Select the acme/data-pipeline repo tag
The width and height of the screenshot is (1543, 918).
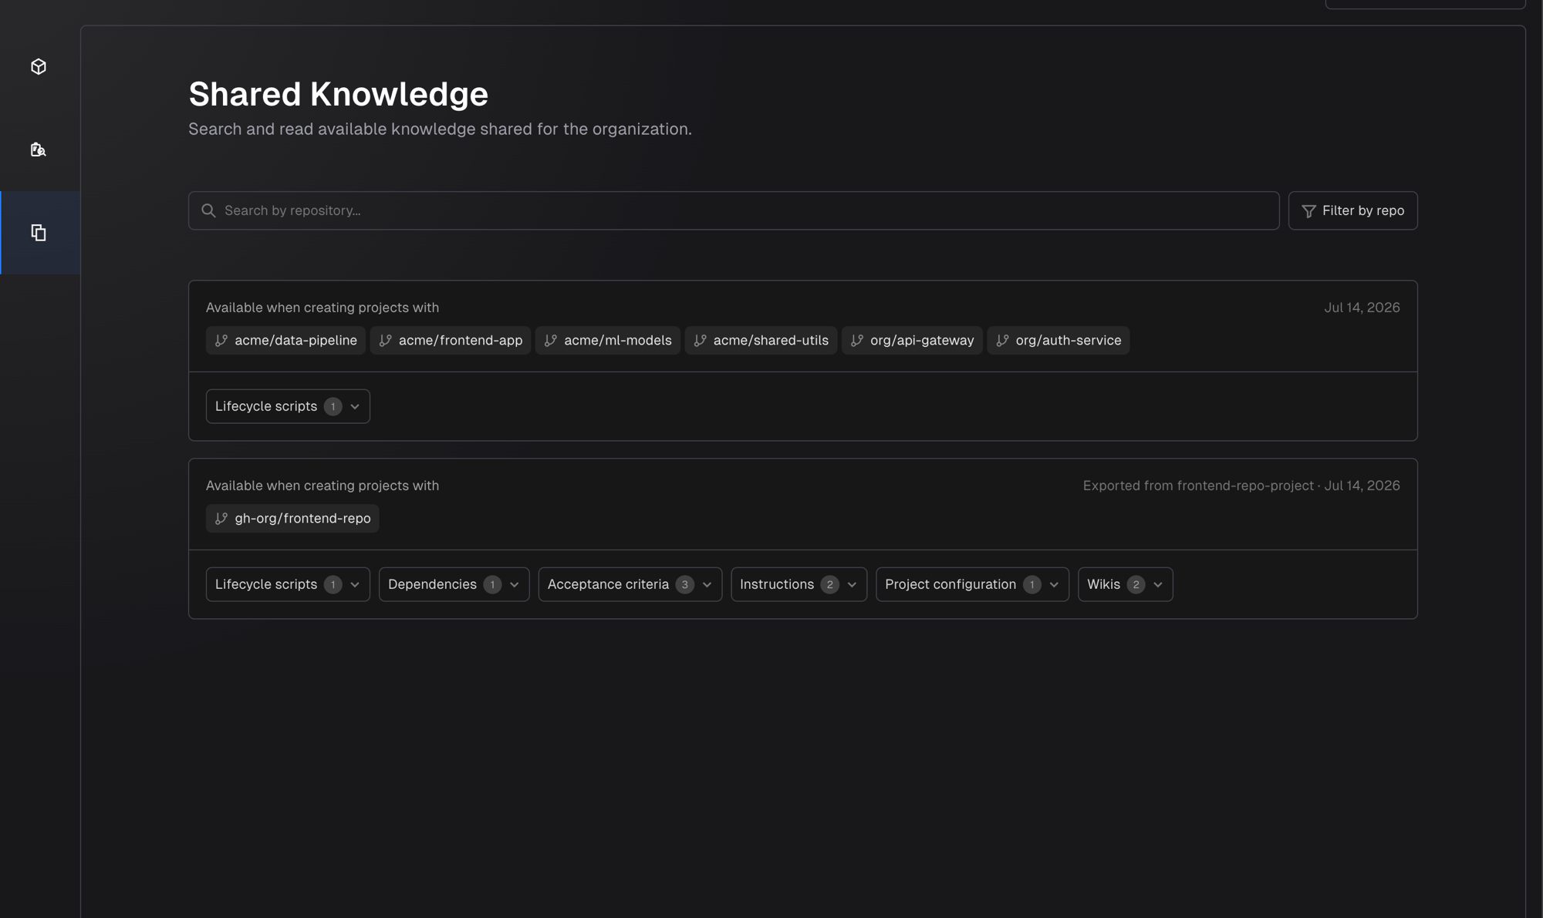285,341
